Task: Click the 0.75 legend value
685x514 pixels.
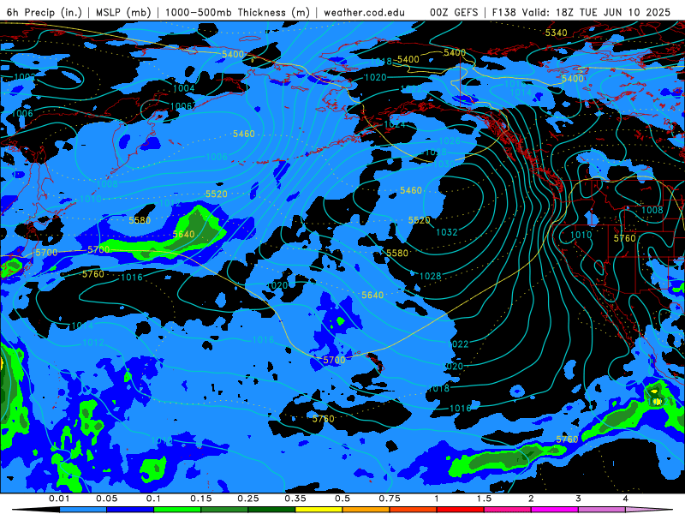Action: tap(390, 499)
